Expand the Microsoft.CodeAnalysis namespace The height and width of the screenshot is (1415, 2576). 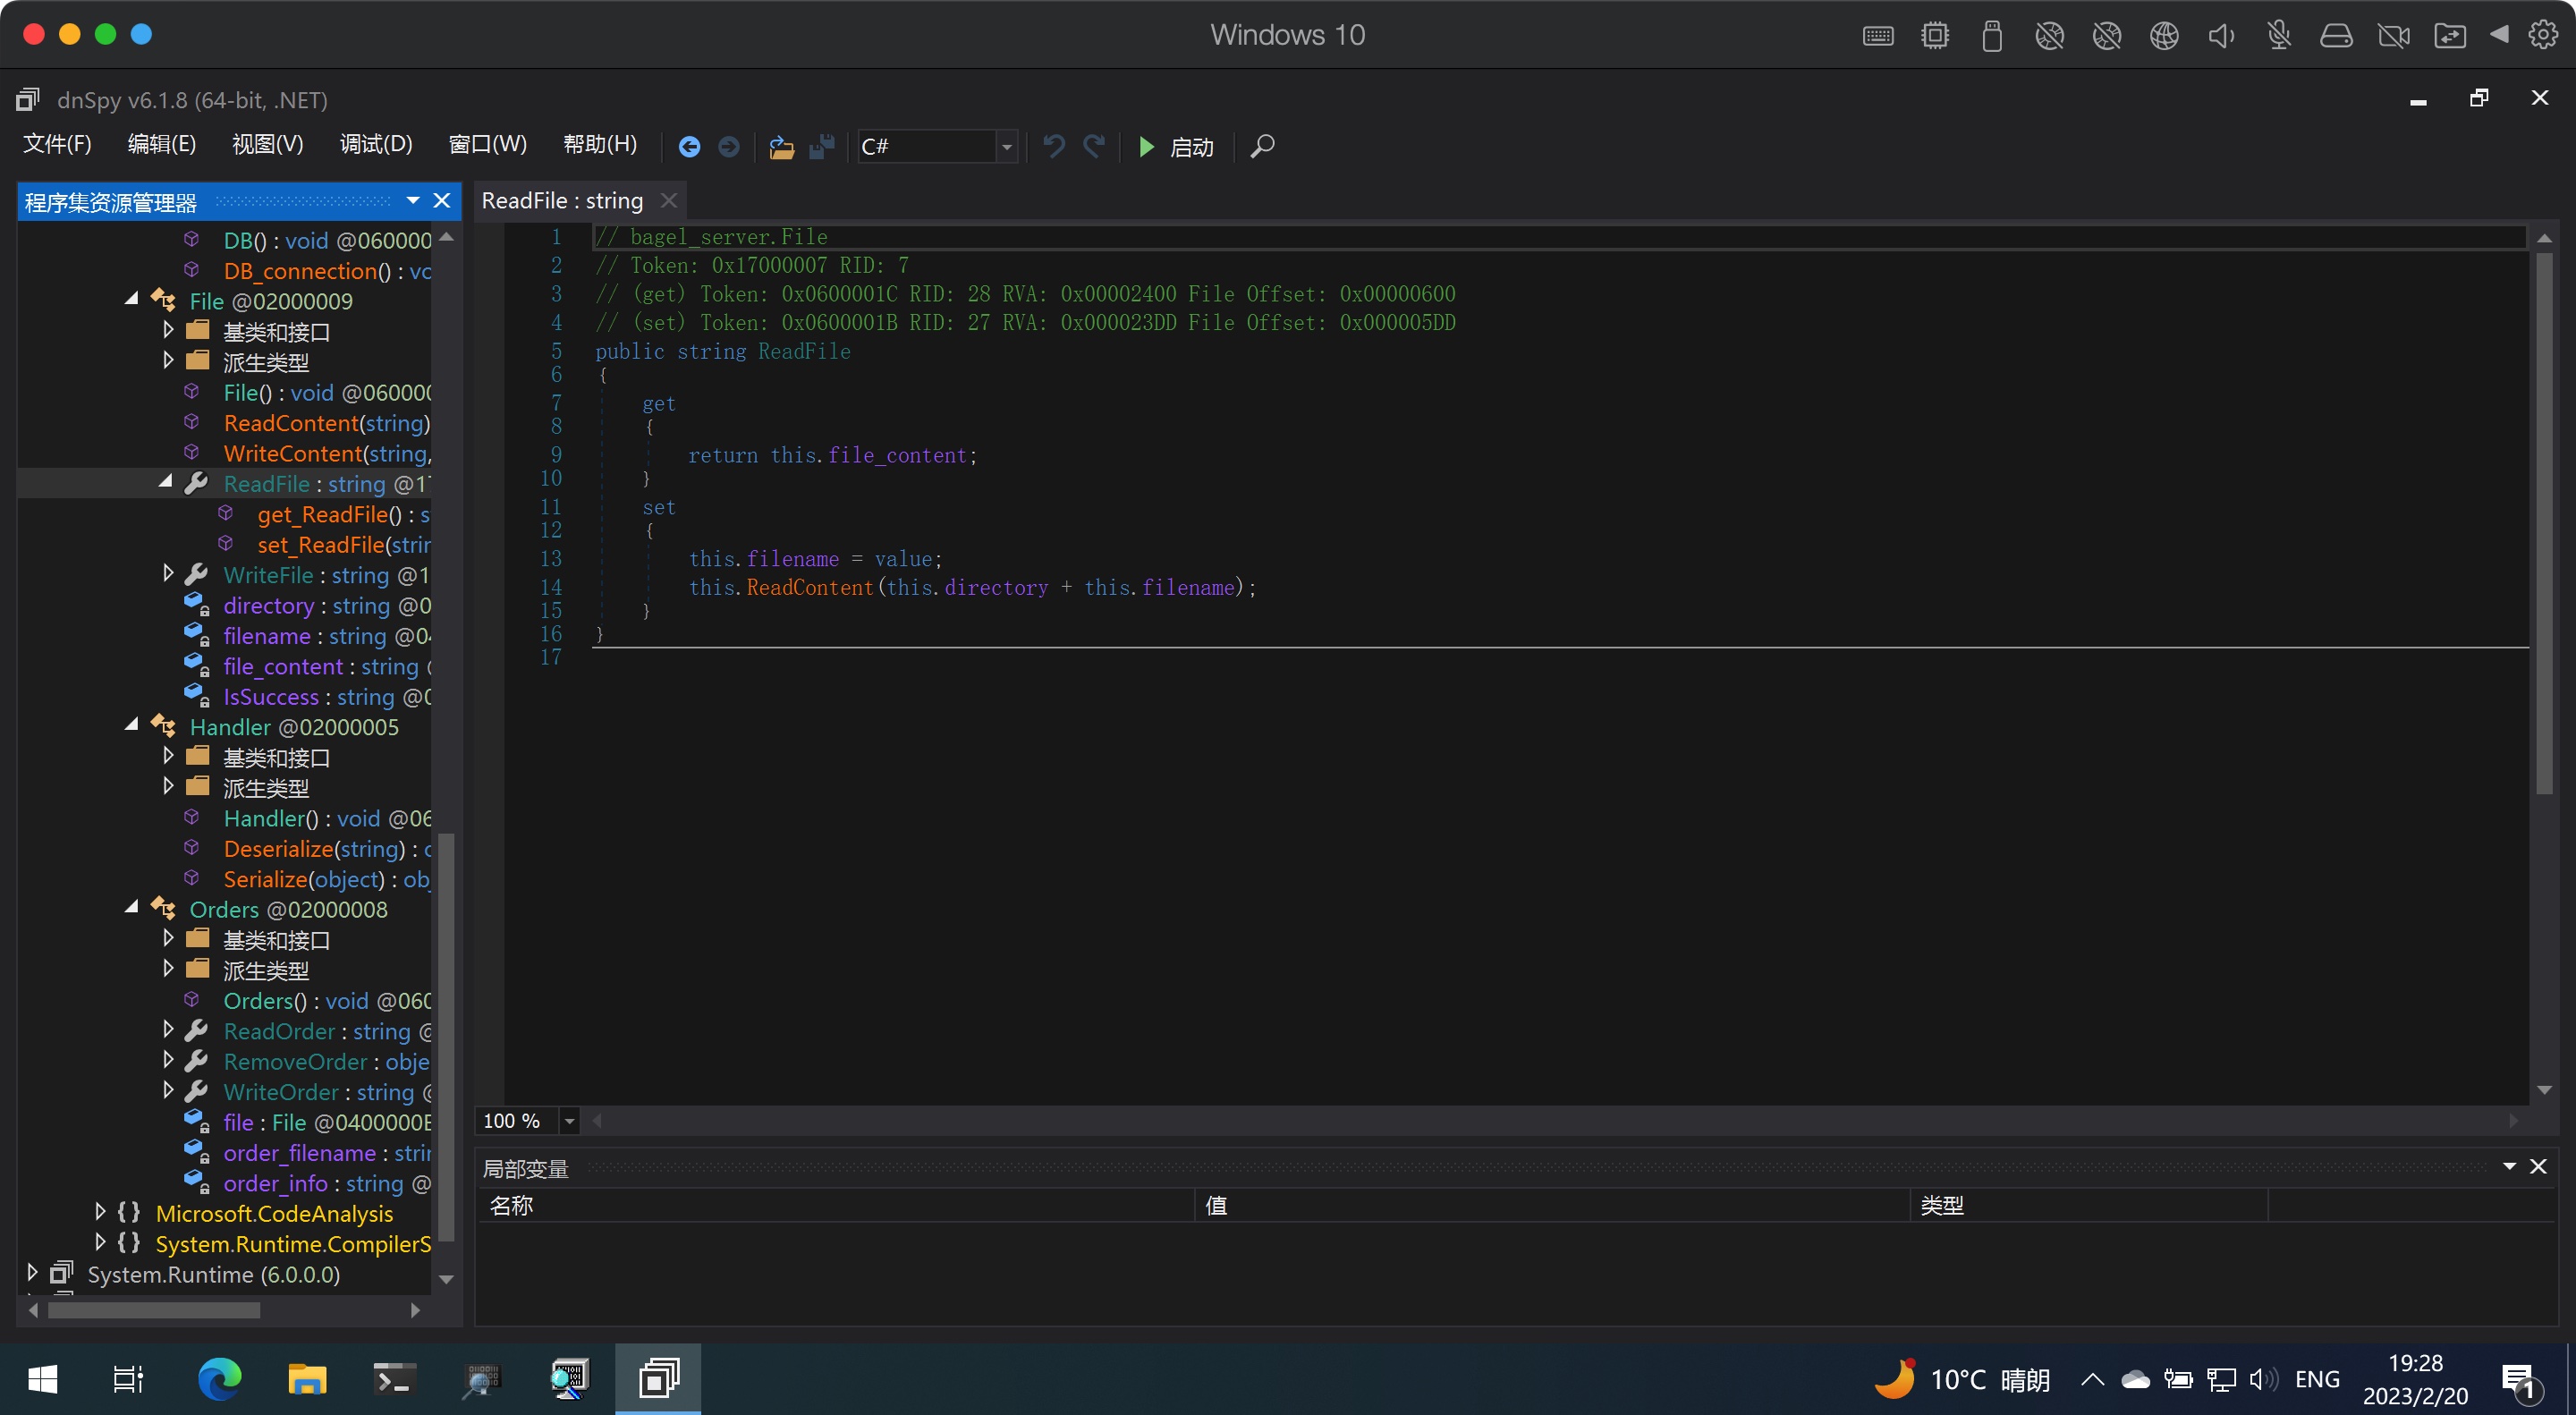coord(100,1212)
